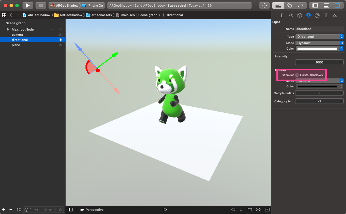Choose the orbit camera mode
The height and width of the screenshot is (214, 346).
(x=233, y=210)
